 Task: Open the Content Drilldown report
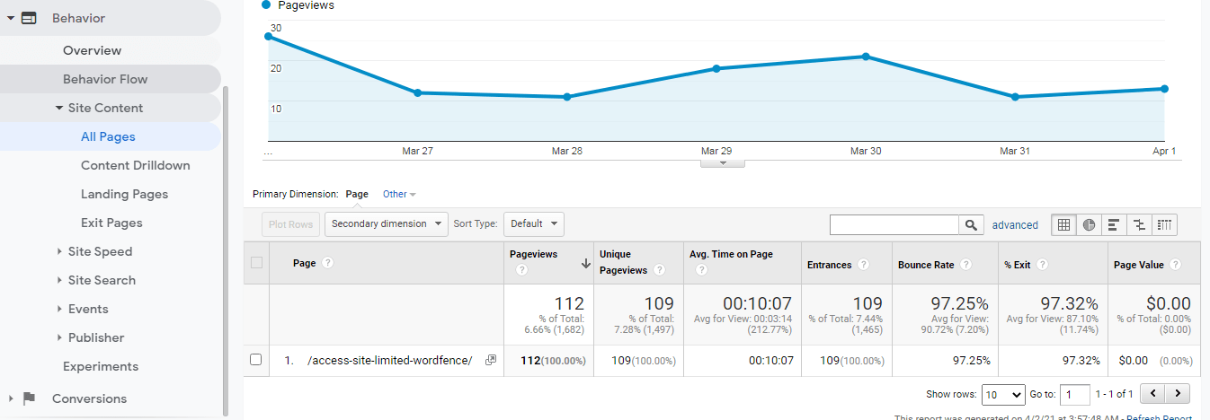[x=136, y=165]
